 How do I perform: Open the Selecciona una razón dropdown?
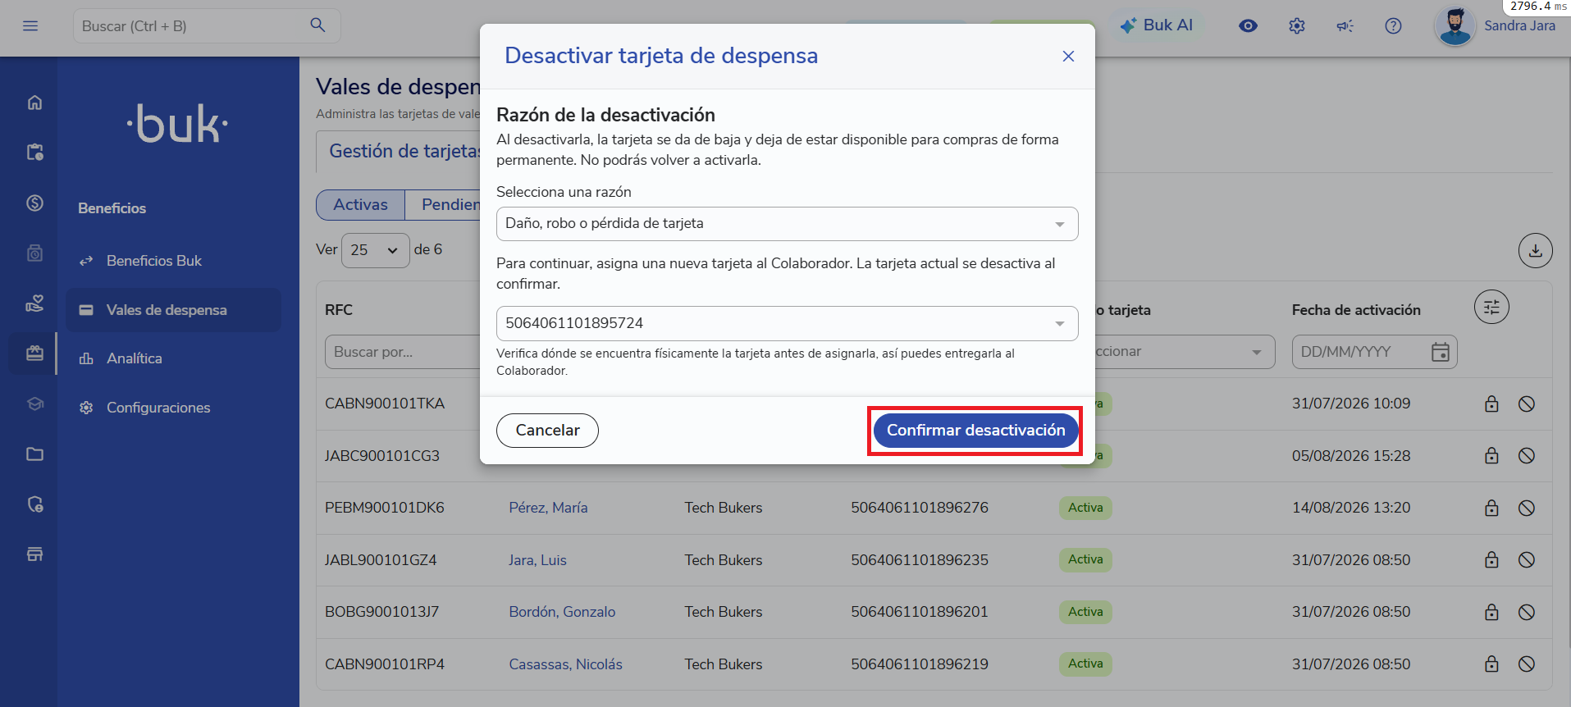(x=787, y=224)
